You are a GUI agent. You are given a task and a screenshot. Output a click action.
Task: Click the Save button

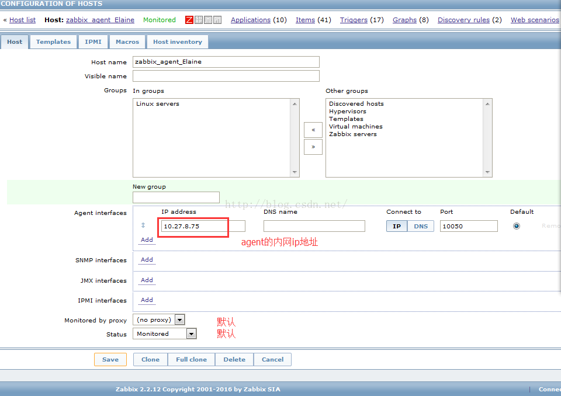[110, 360]
